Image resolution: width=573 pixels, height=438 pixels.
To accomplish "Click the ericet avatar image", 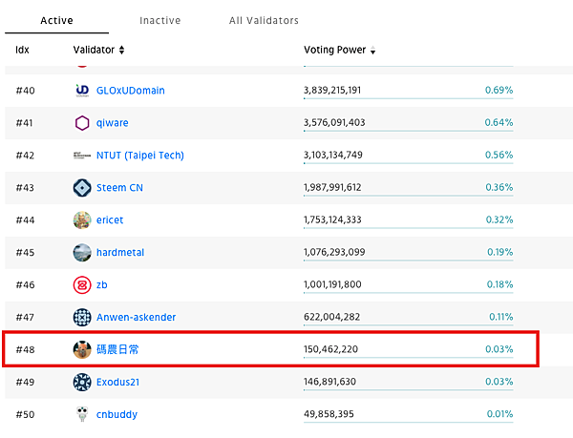I will [82, 220].
